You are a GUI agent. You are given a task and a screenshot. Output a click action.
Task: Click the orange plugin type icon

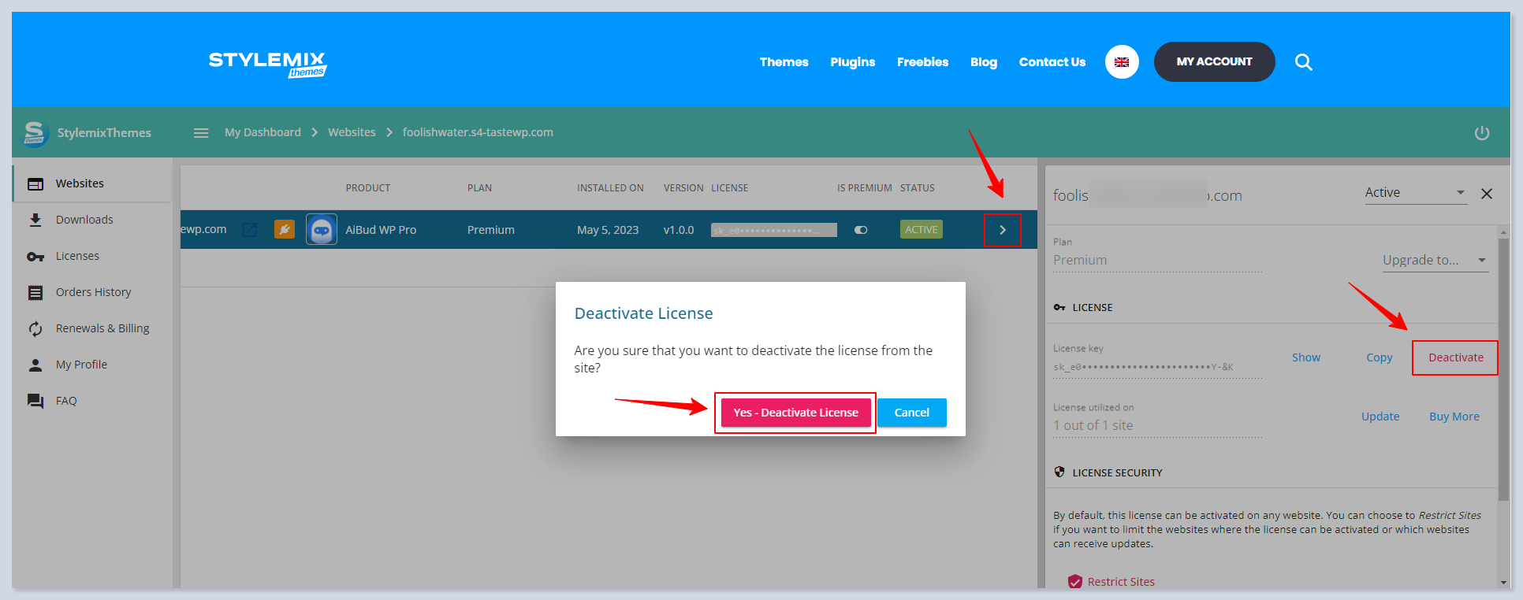(285, 229)
